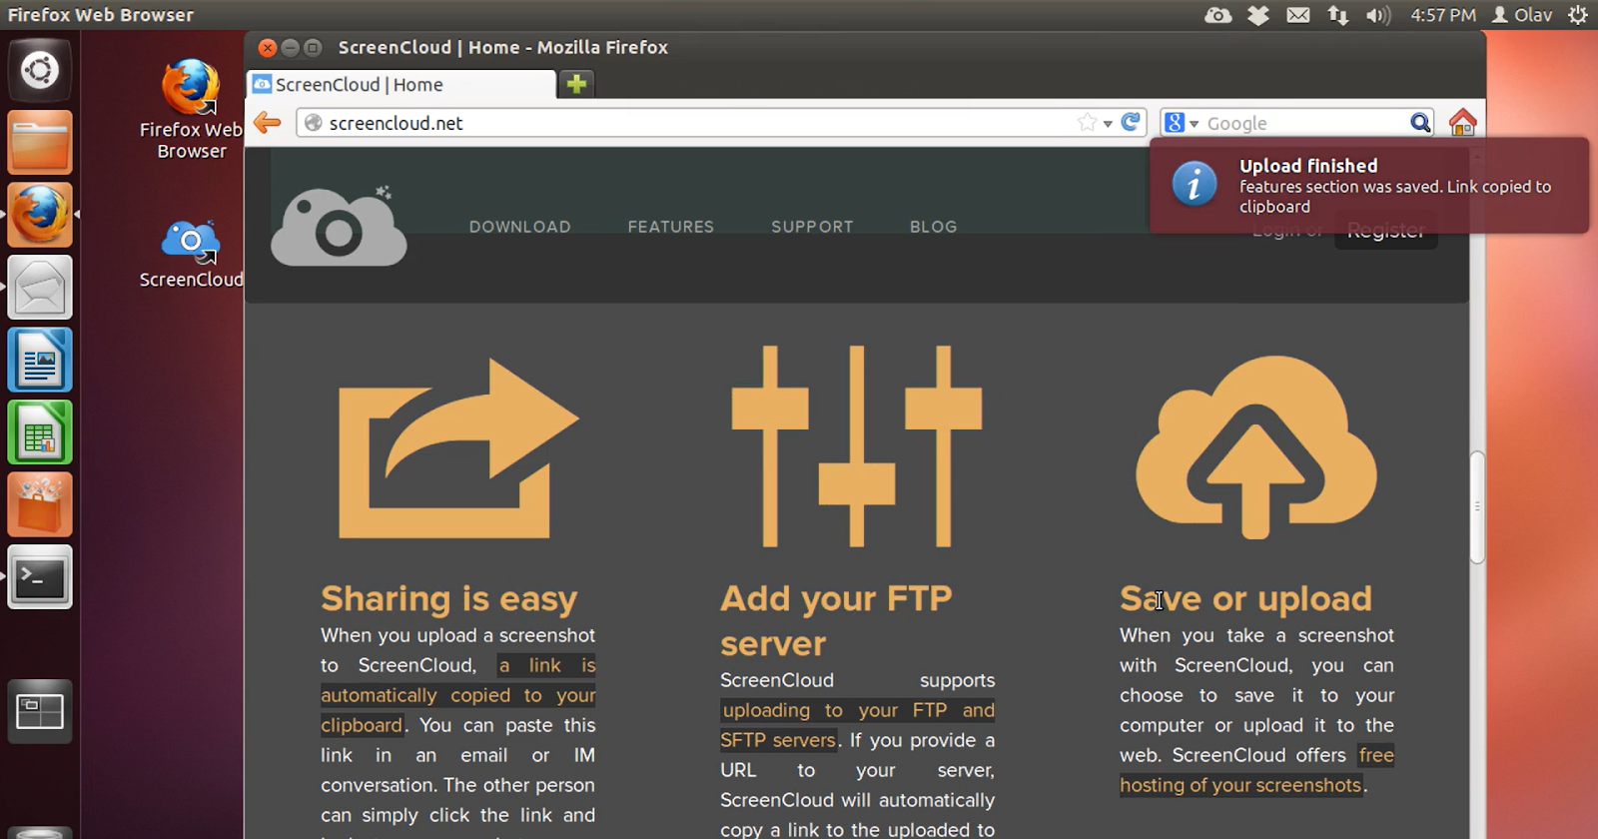Image resolution: width=1598 pixels, height=839 pixels.
Task: Open the Terminal from the launcher
Action: (x=40, y=577)
